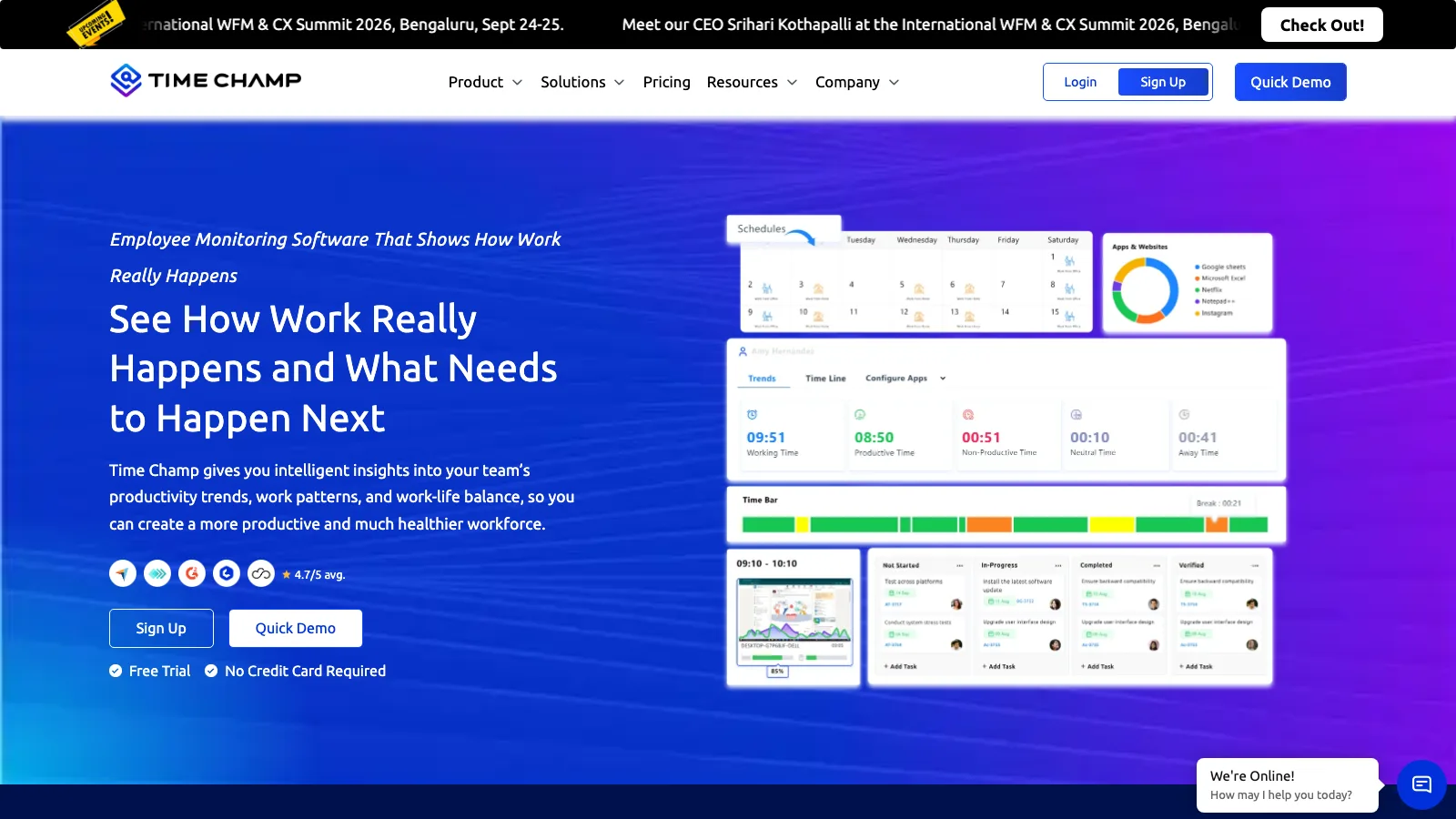Expand the Company menu chevron
The image size is (1456, 819).
tap(895, 83)
